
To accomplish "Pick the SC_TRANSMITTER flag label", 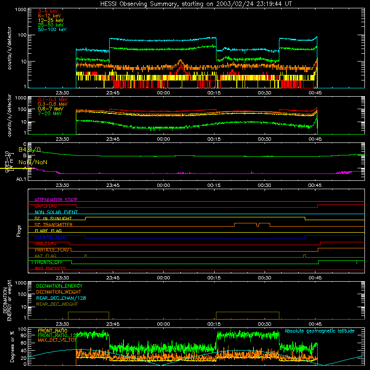I will tap(54, 225).
